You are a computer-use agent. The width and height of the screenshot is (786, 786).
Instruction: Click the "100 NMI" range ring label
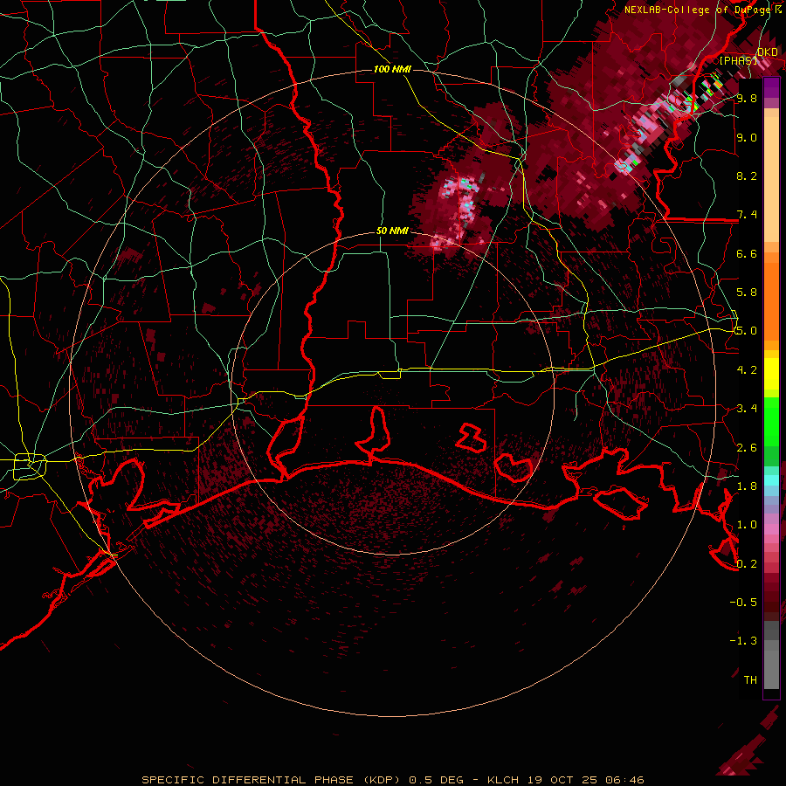[x=392, y=69]
